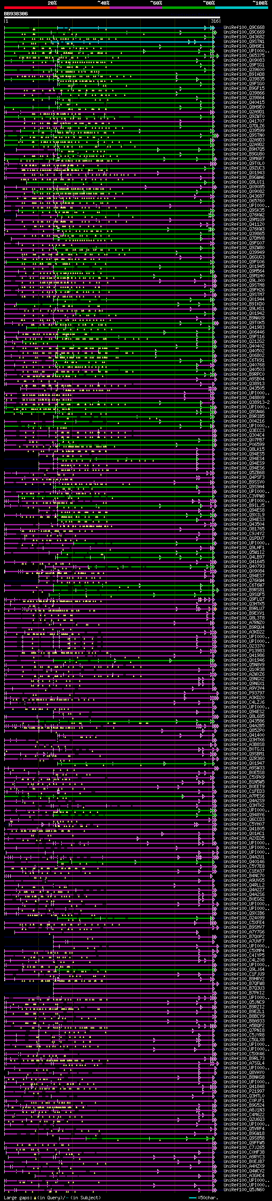Open hit UniRef100_Q8H9E1

coord(244,46)
